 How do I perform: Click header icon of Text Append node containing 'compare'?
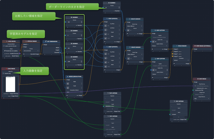tap(174, 101)
